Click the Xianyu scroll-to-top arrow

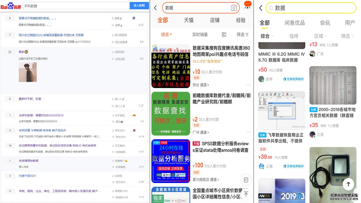(348, 184)
